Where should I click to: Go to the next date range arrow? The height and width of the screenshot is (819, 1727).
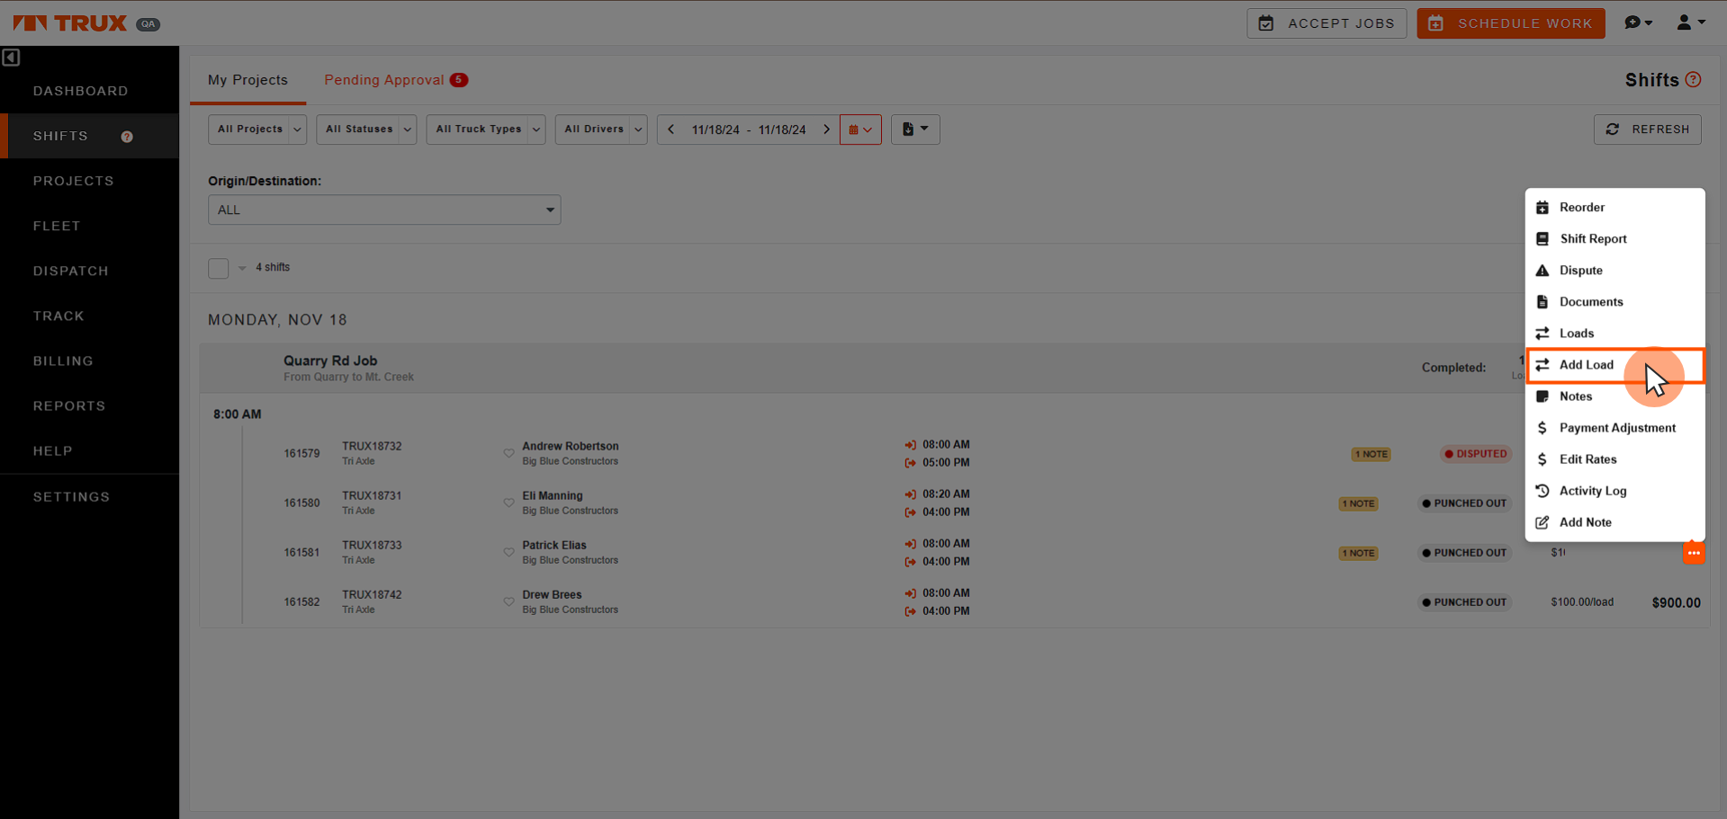(826, 129)
